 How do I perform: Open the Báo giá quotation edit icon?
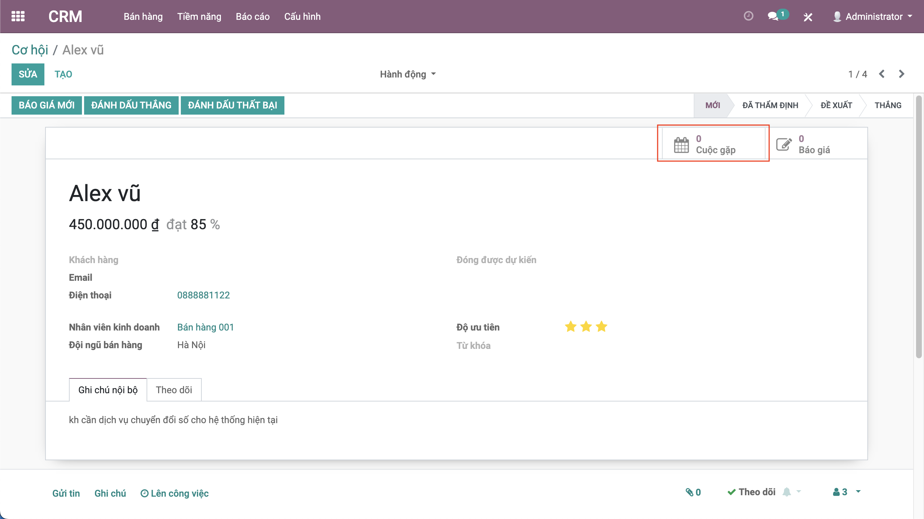point(784,145)
